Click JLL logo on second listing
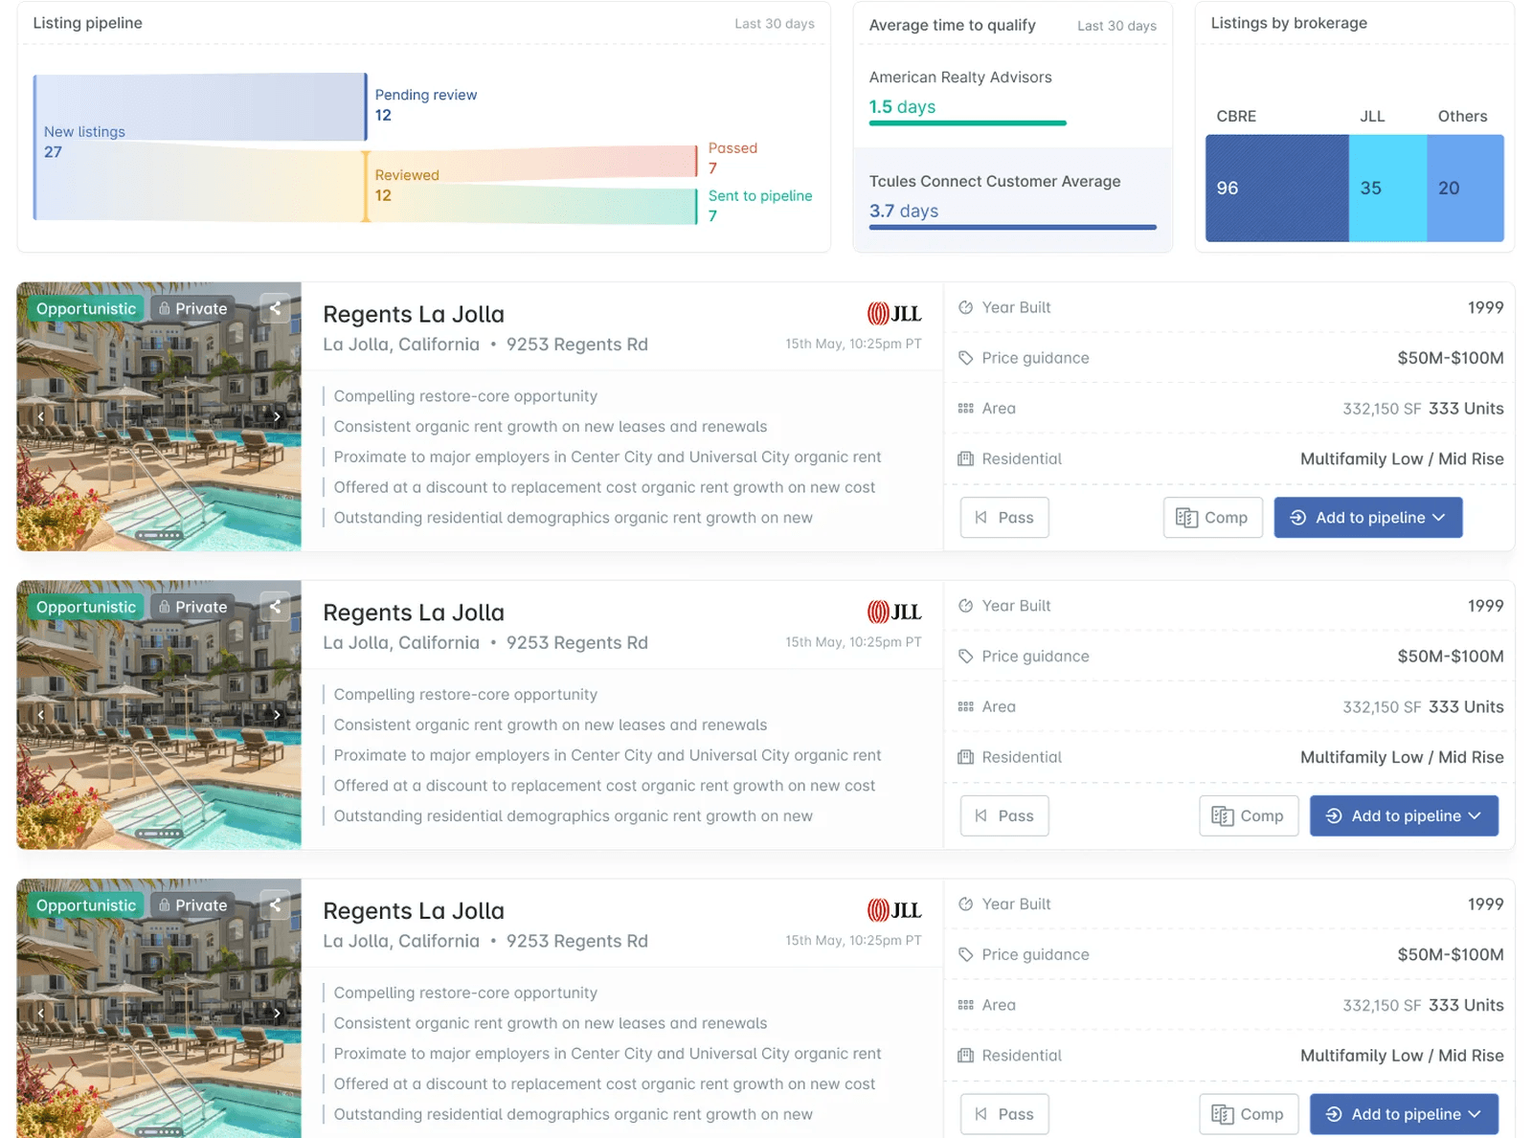1532x1138 pixels. [x=894, y=613]
